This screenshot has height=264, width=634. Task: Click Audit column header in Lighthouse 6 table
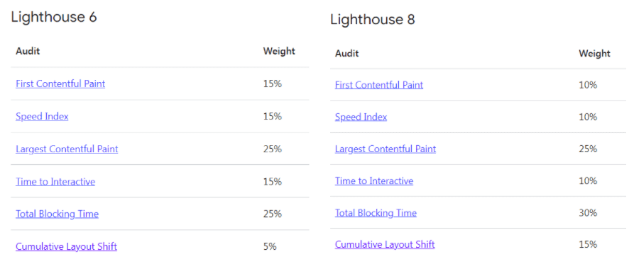point(28,51)
